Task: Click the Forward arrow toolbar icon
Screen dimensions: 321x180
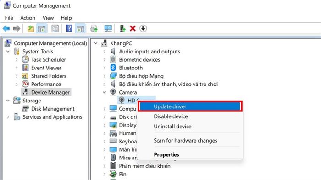Action: pos(17,28)
